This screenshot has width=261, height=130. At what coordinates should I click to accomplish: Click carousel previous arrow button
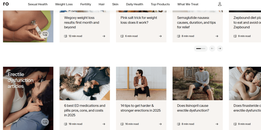click(x=212, y=48)
